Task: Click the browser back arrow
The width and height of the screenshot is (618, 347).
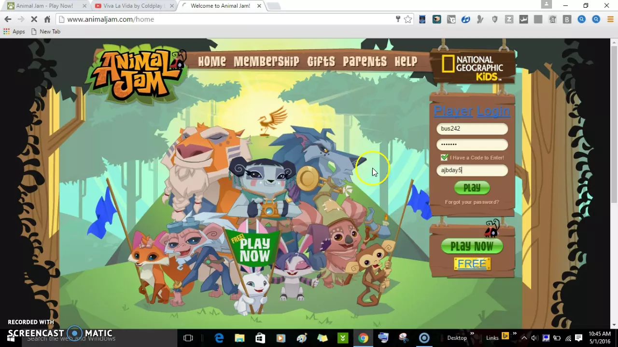Action: click(x=8, y=19)
